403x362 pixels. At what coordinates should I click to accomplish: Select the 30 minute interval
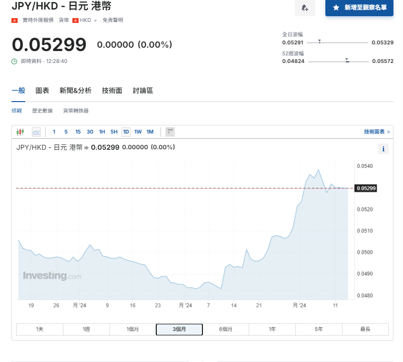[x=90, y=132]
